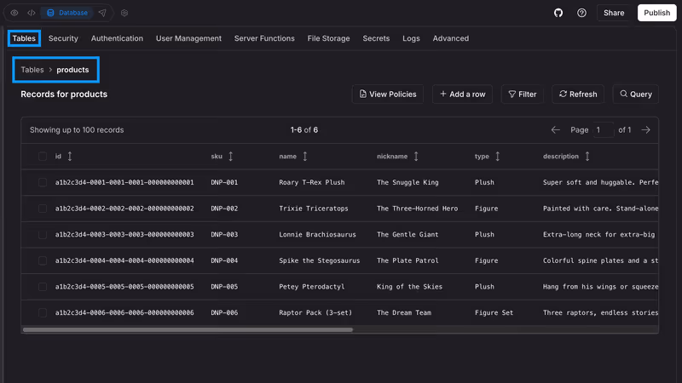Click the DNP-004 sku cell
The image size is (682, 383).
224,260
